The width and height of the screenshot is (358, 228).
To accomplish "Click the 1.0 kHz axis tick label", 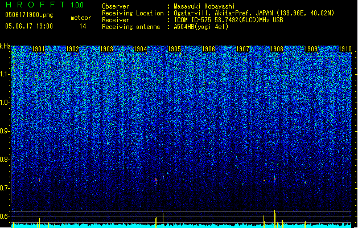I will 5,103.
